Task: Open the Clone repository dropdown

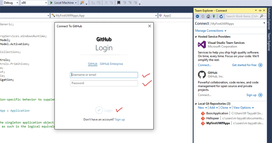Action: point(226,108)
